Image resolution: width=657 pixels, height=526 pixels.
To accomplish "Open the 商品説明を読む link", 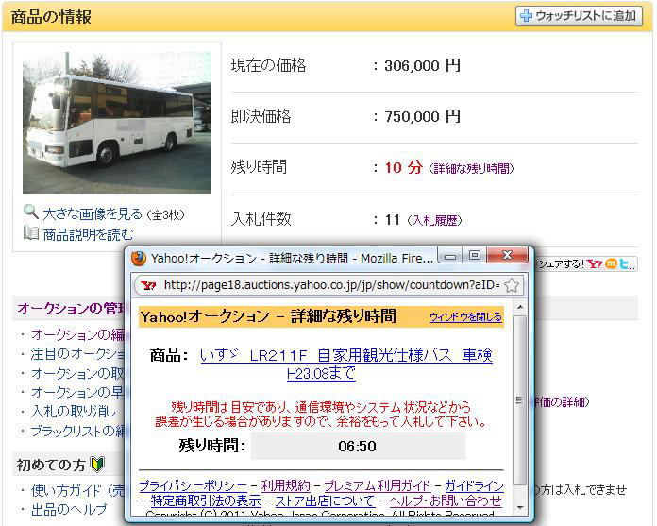I will (88, 235).
